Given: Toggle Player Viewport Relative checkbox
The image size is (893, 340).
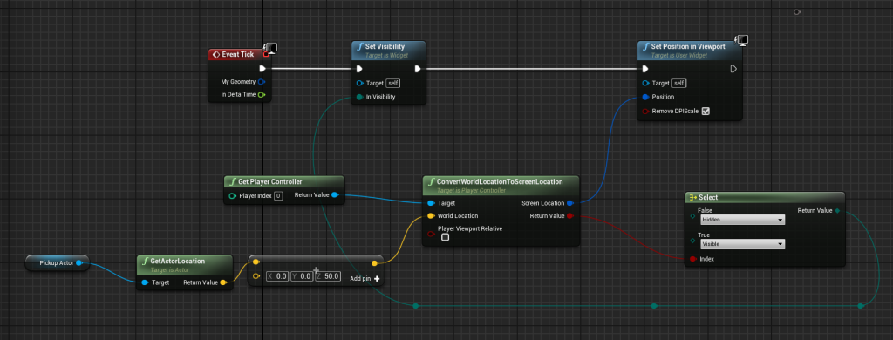Looking at the screenshot, I should [446, 237].
